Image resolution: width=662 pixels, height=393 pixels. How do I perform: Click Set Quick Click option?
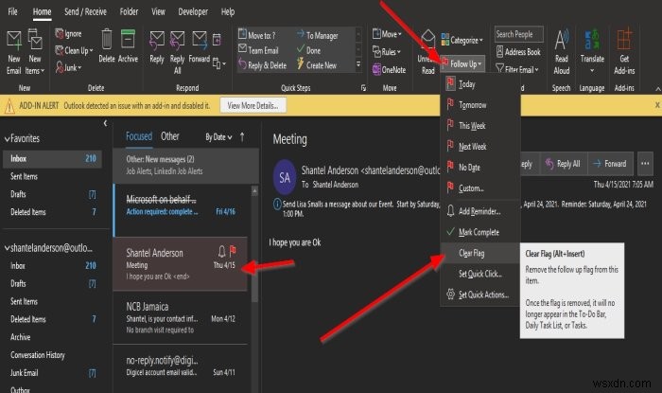pos(480,274)
